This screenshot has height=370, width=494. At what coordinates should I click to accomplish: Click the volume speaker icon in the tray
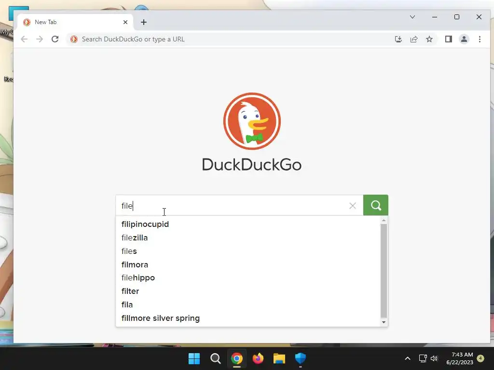[x=434, y=358]
